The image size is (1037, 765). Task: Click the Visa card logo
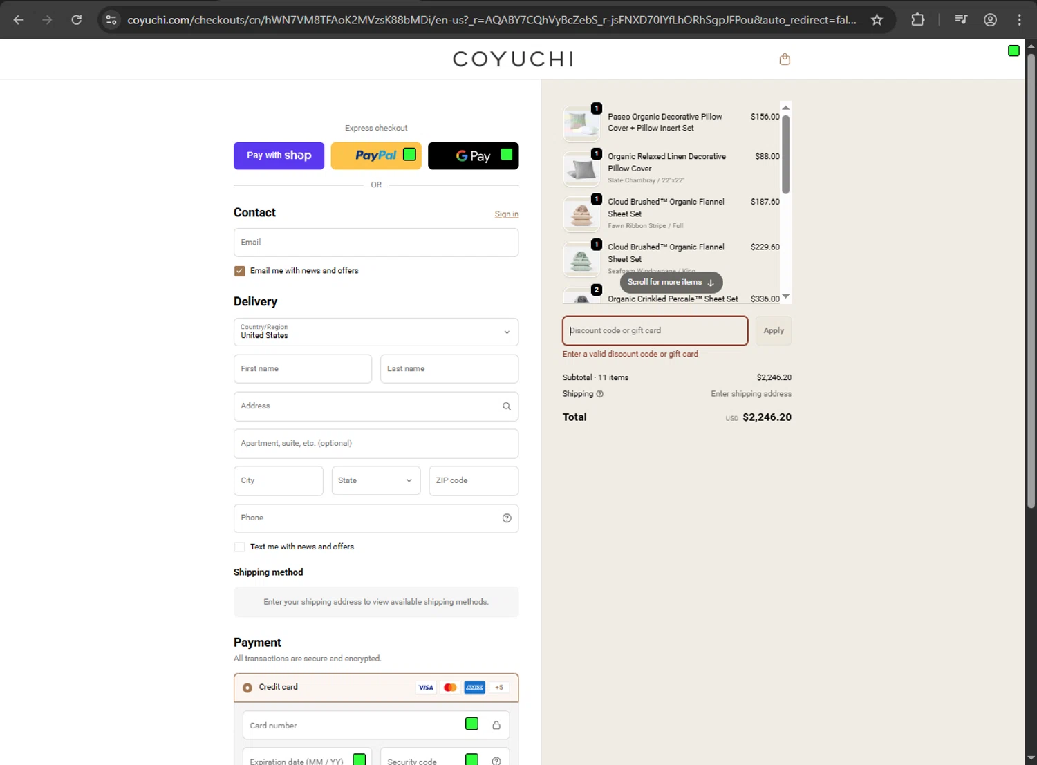click(426, 687)
